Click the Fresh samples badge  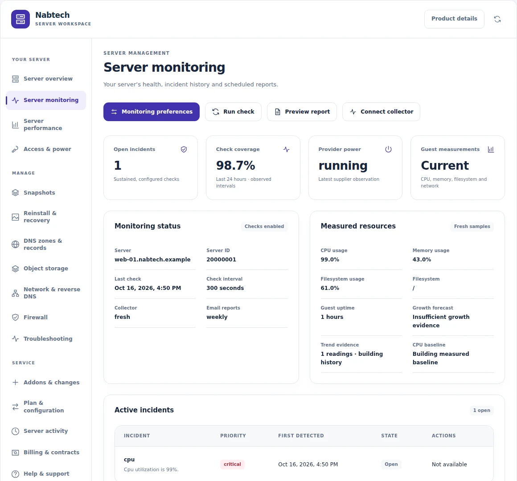[472, 226]
